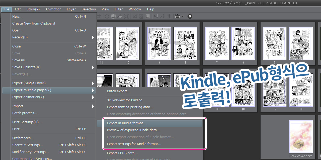Select the Fill paint bucket icon
This screenshot has height=160, width=321.
tap(120, 16)
